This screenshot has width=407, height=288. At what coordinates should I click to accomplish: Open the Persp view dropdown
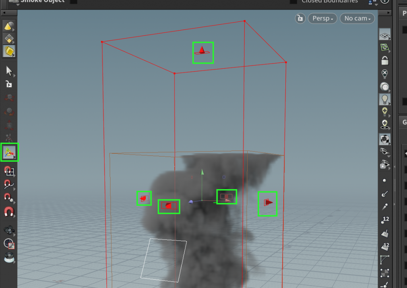pos(322,18)
